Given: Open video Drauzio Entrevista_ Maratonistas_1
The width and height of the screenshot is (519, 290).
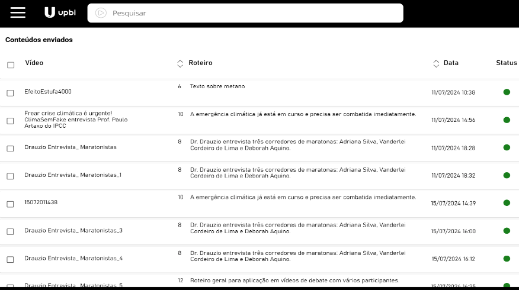Looking at the screenshot, I should point(73,175).
